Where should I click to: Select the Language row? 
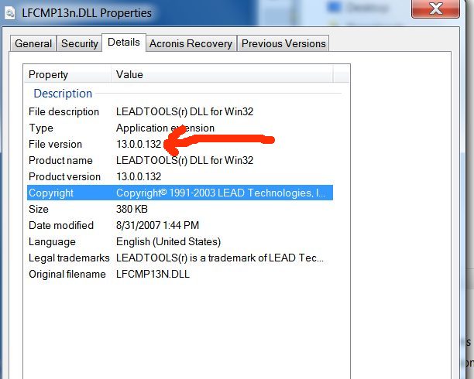pos(180,241)
